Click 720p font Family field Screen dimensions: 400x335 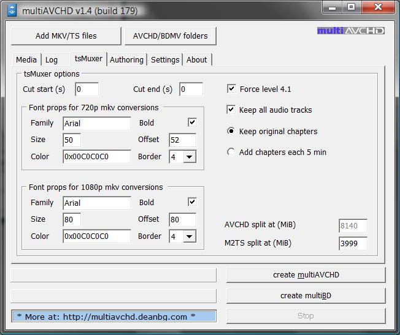(x=97, y=123)
